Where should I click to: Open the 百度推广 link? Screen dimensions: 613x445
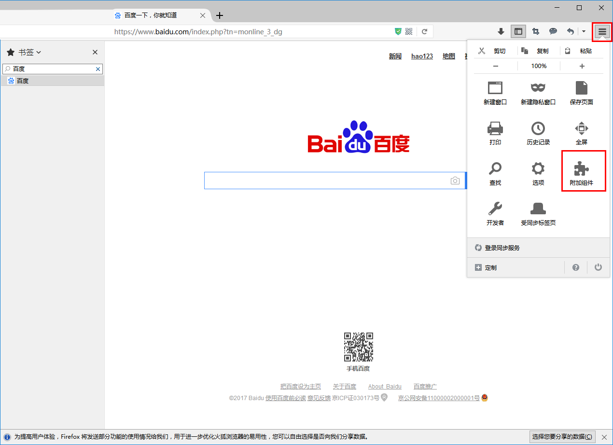click(425, 387)
